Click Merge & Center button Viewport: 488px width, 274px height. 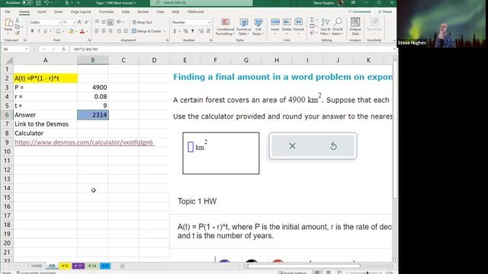(x=146, y=31)
